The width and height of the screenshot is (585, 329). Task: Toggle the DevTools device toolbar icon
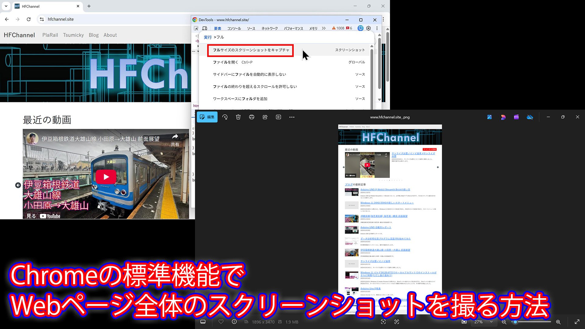click(205, 28)
